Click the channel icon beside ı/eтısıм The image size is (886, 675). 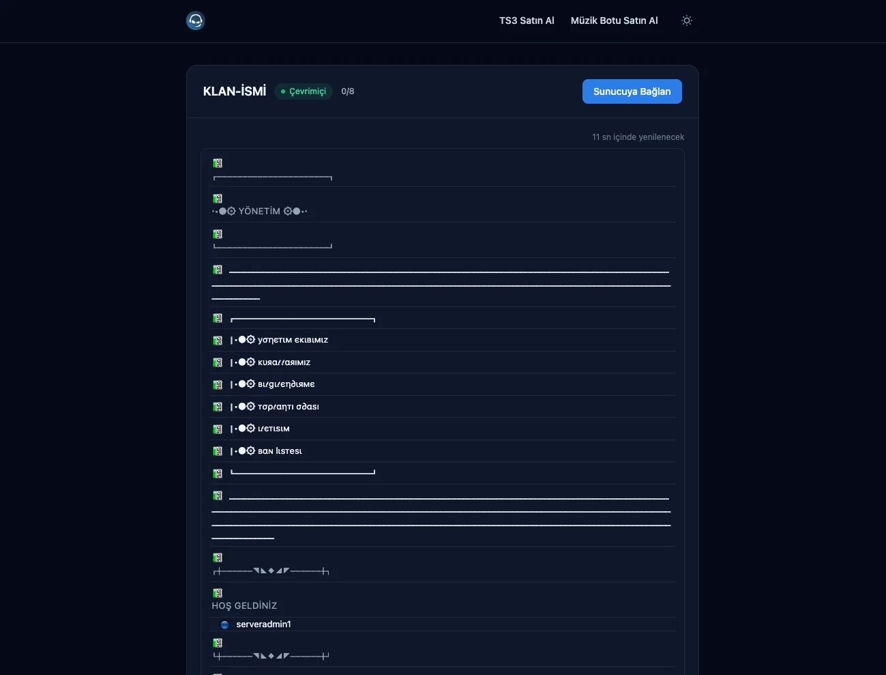(218, 429)
